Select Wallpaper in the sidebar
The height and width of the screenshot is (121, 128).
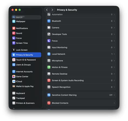26,21
